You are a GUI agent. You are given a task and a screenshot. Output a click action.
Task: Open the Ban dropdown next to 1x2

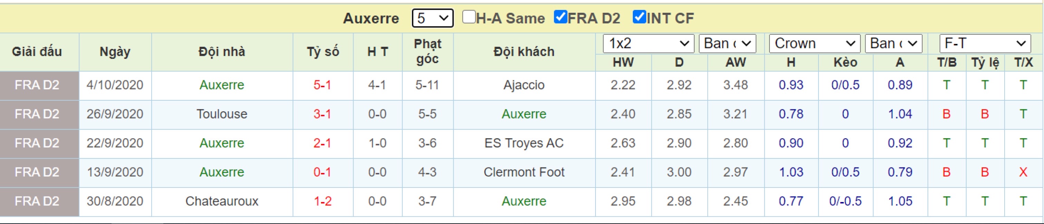[727, 43]
